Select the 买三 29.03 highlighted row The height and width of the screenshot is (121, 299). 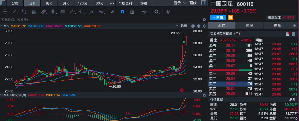231,84
